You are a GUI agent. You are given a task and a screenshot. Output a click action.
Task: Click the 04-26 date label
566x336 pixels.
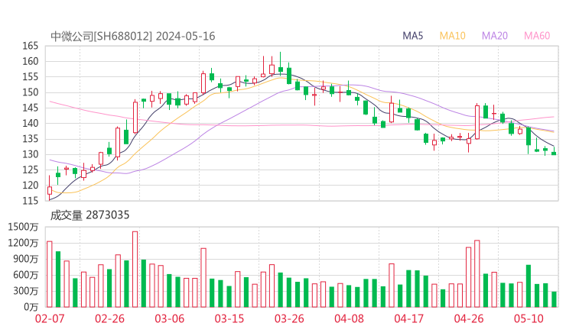pyautogui.click(x=469, y=318)
